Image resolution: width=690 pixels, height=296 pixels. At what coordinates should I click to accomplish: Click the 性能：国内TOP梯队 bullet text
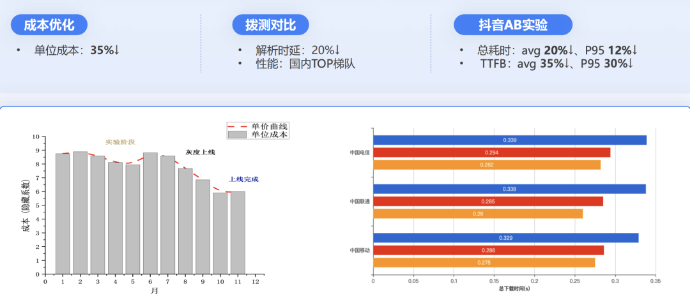(305, 64)
